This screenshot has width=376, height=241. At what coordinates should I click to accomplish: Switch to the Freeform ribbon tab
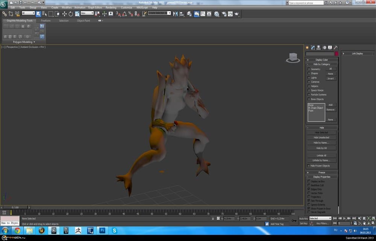[45, 21]
